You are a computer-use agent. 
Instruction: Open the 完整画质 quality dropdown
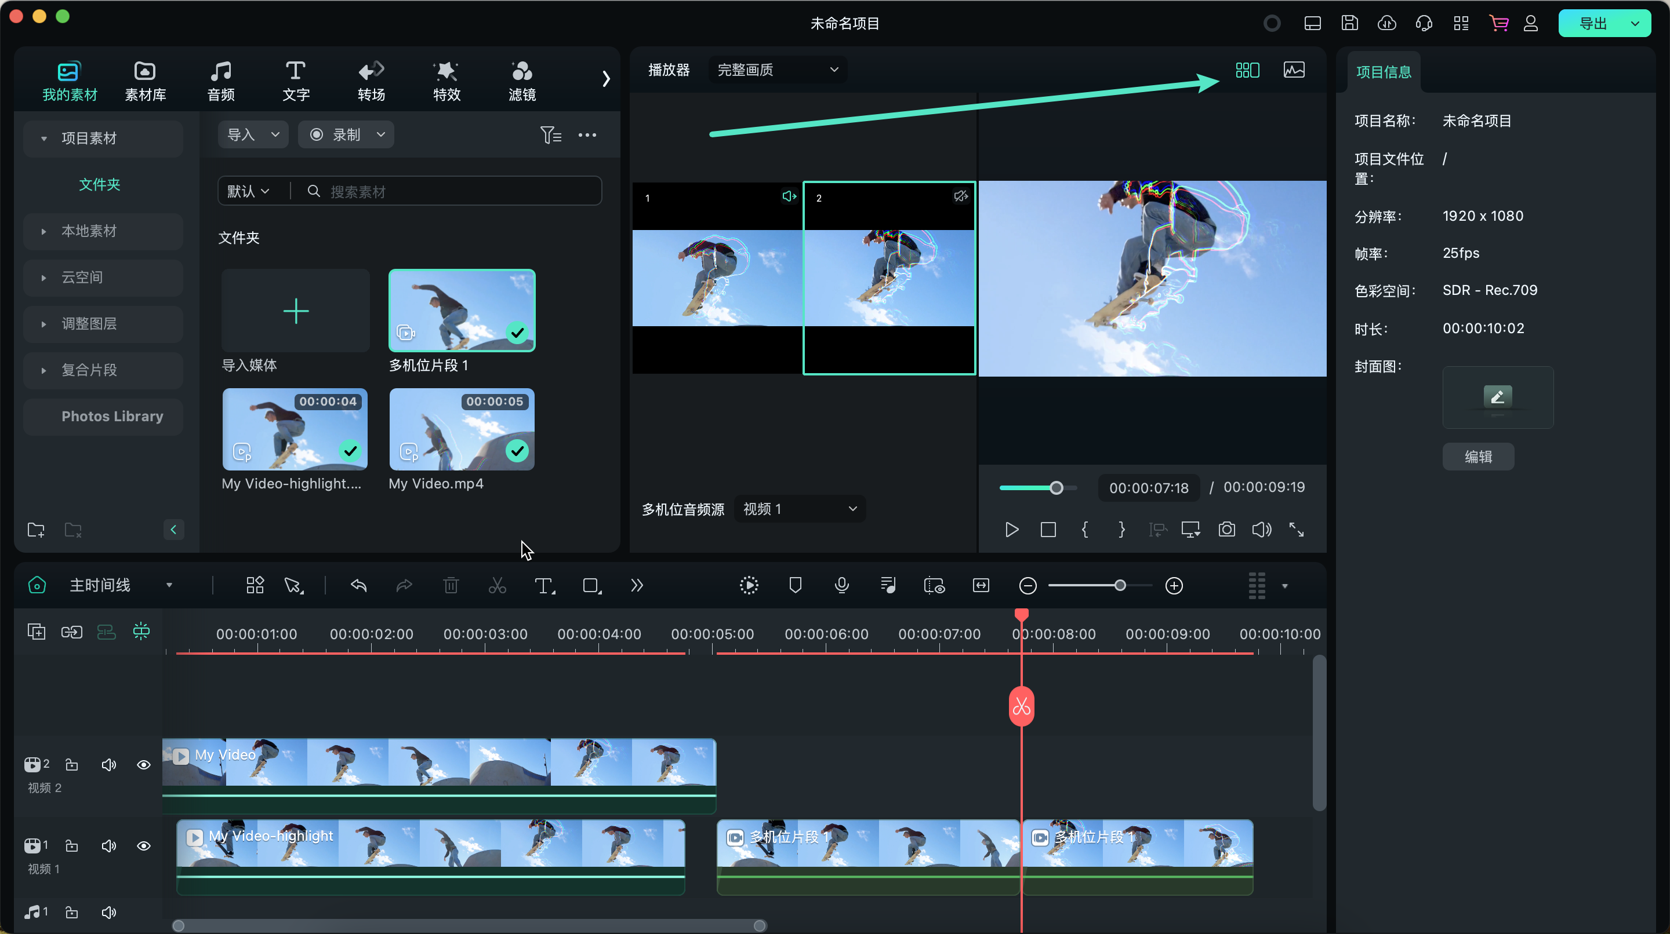tap(777, 70)
